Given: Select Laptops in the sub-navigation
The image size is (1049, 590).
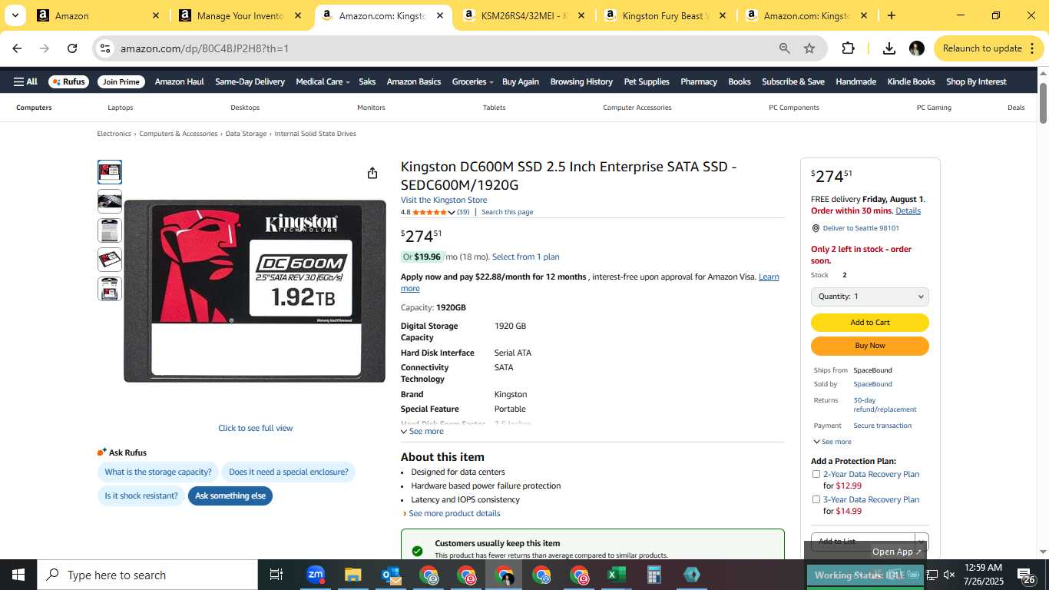Looking at the screenshot, I should (120, 108).
